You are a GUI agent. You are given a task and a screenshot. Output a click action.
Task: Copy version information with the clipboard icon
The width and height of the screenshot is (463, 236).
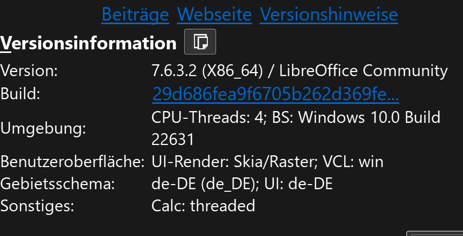(200, 42)
